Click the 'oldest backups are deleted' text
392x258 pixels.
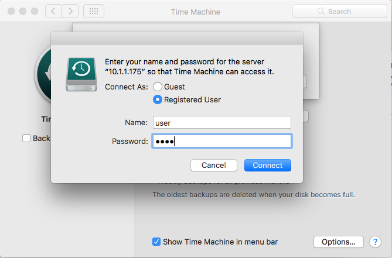[254, 195]
